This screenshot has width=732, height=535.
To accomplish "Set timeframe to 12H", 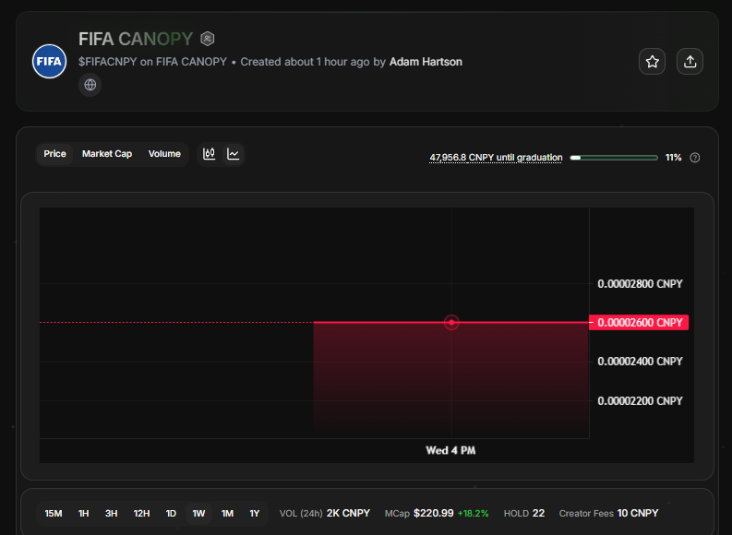I will click(141, 514).
